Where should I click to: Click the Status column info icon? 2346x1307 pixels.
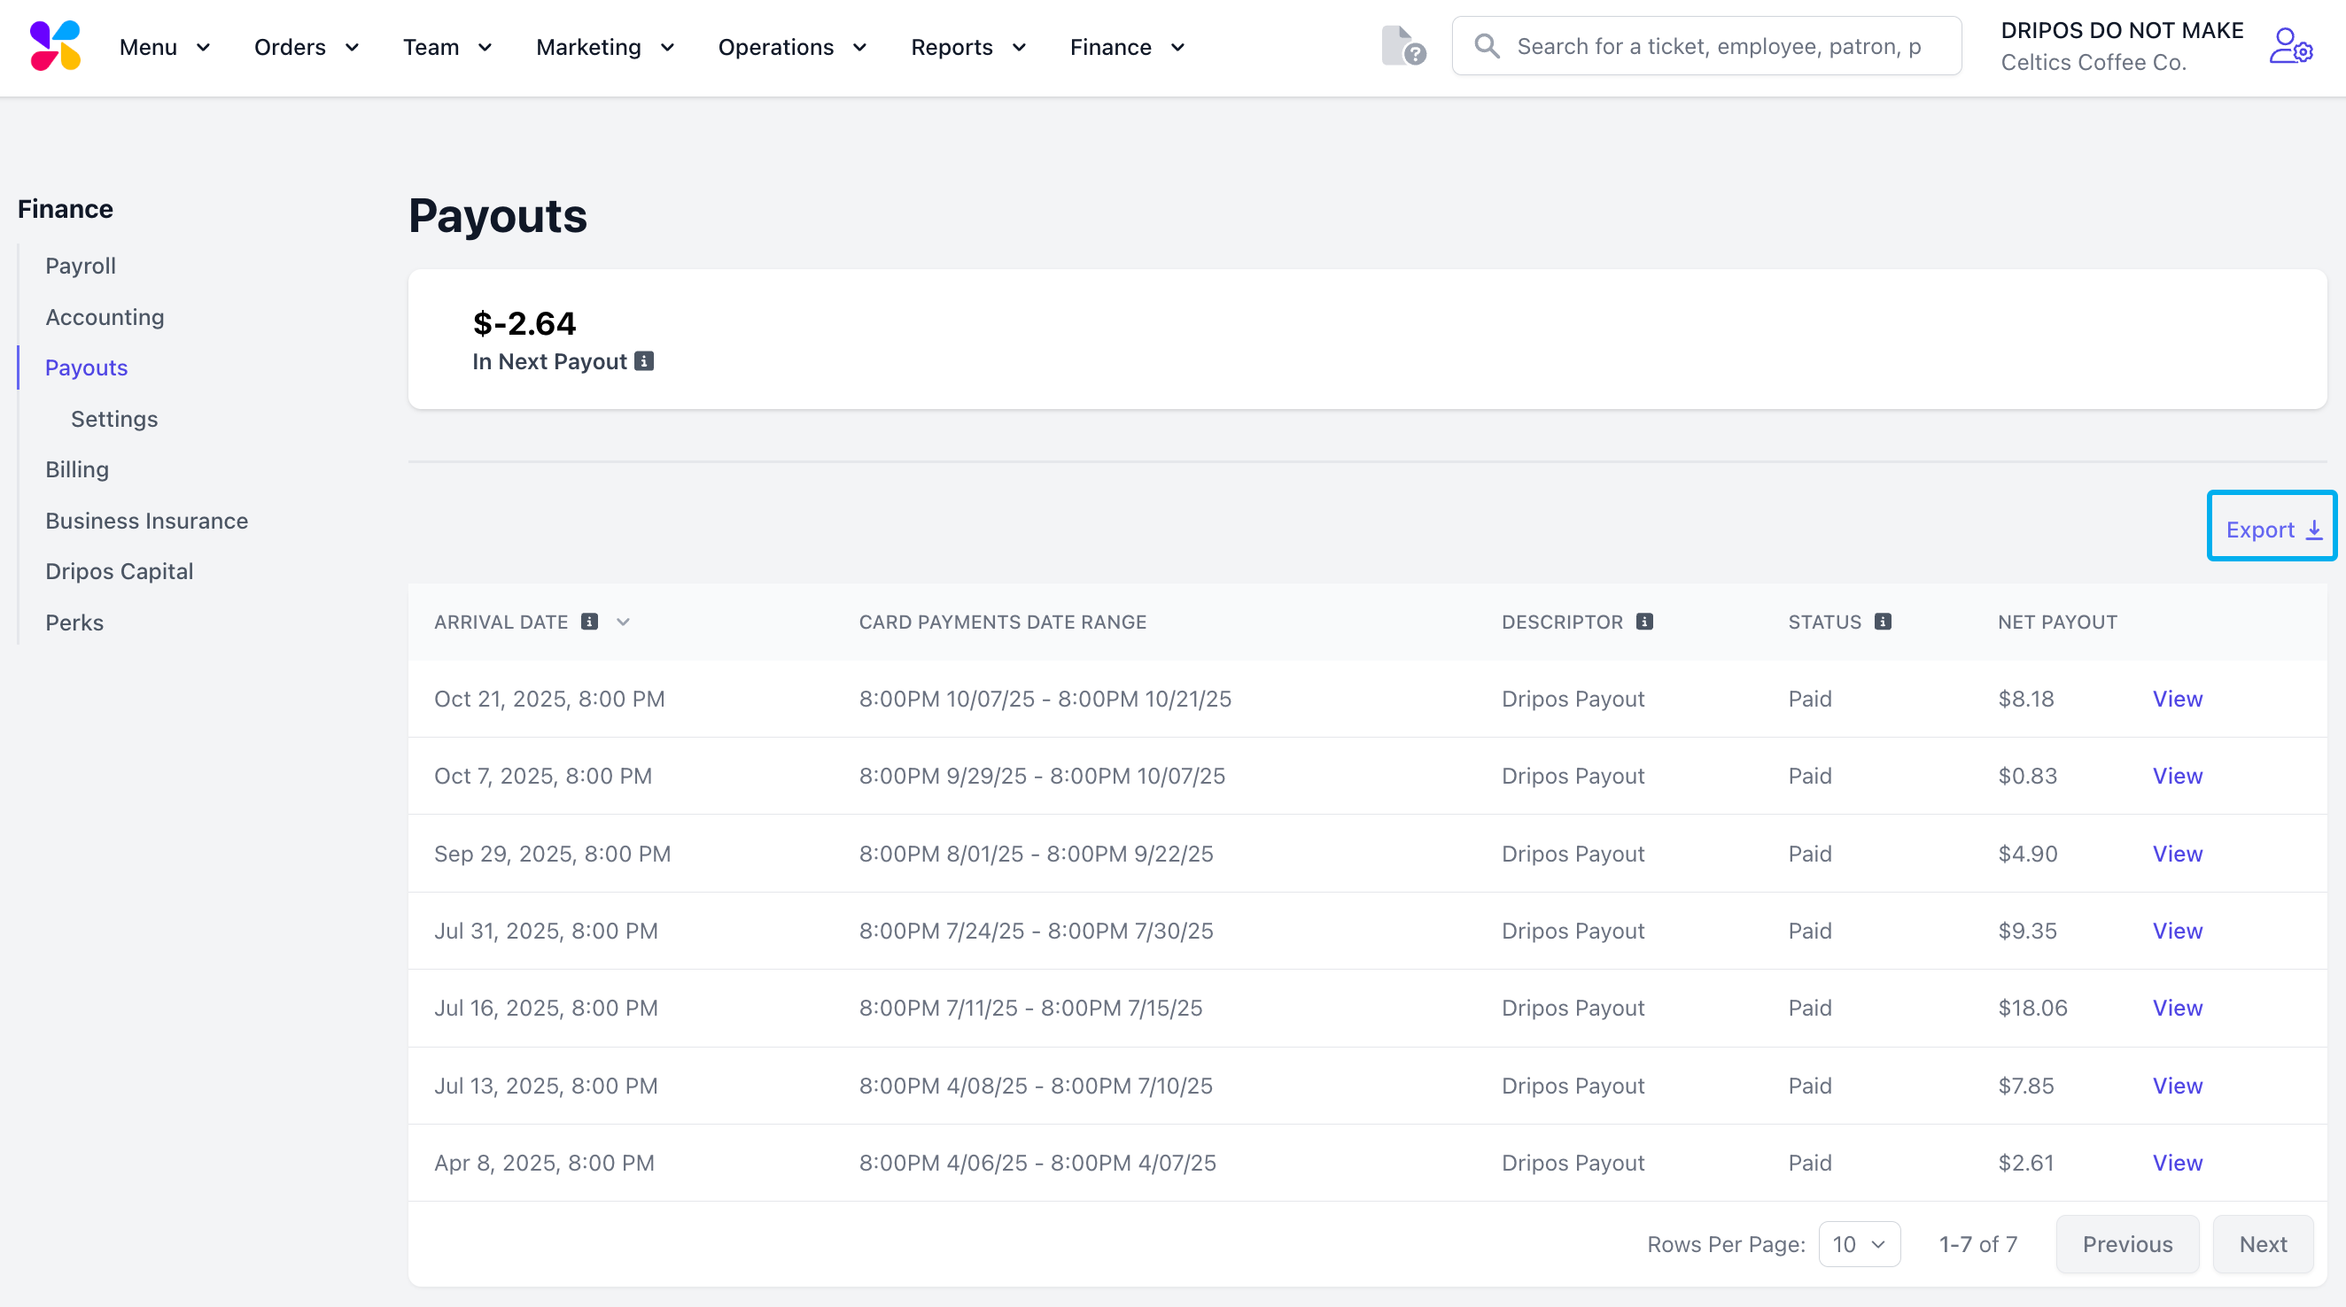click(1883, 622)
